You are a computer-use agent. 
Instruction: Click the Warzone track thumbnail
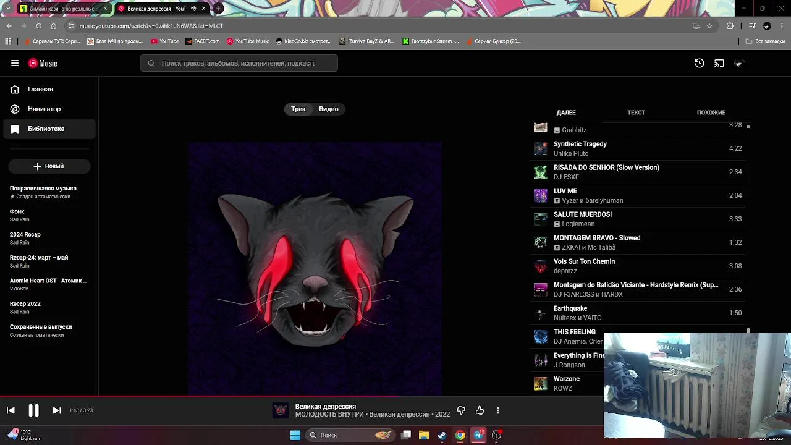pyautogui.click(x=541, y=383)
